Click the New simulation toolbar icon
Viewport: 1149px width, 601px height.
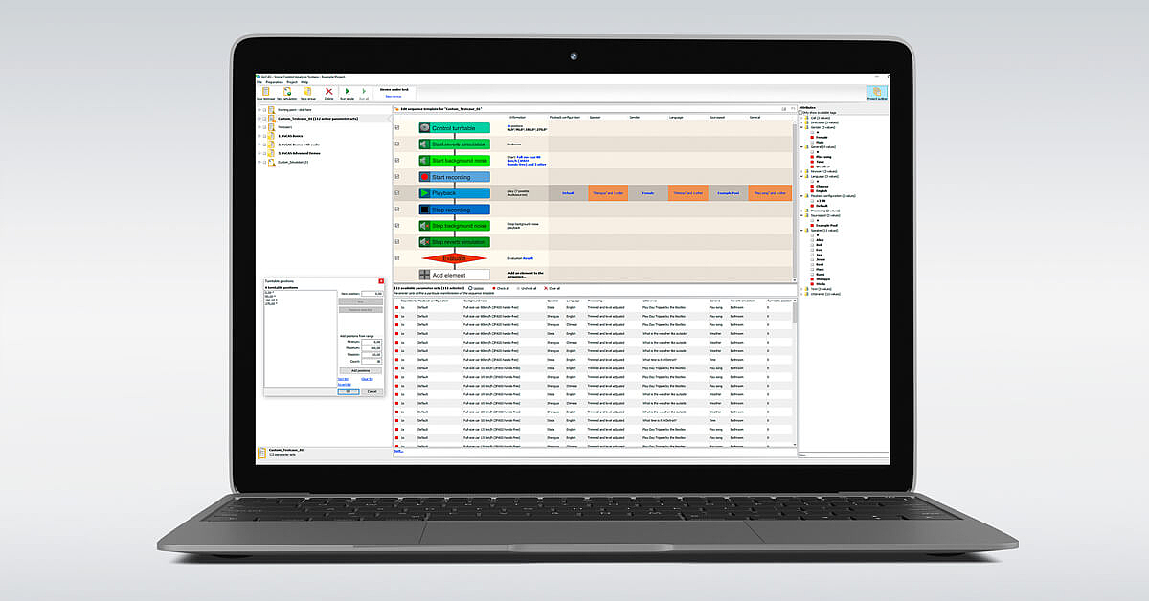pyautogui.click(x=287, y=92)
